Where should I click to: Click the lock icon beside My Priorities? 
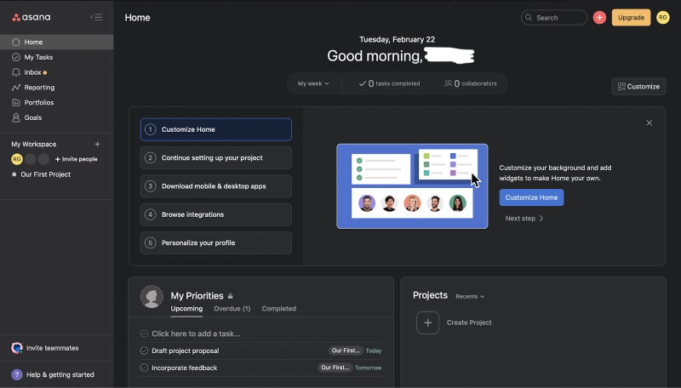pos(230,296)
